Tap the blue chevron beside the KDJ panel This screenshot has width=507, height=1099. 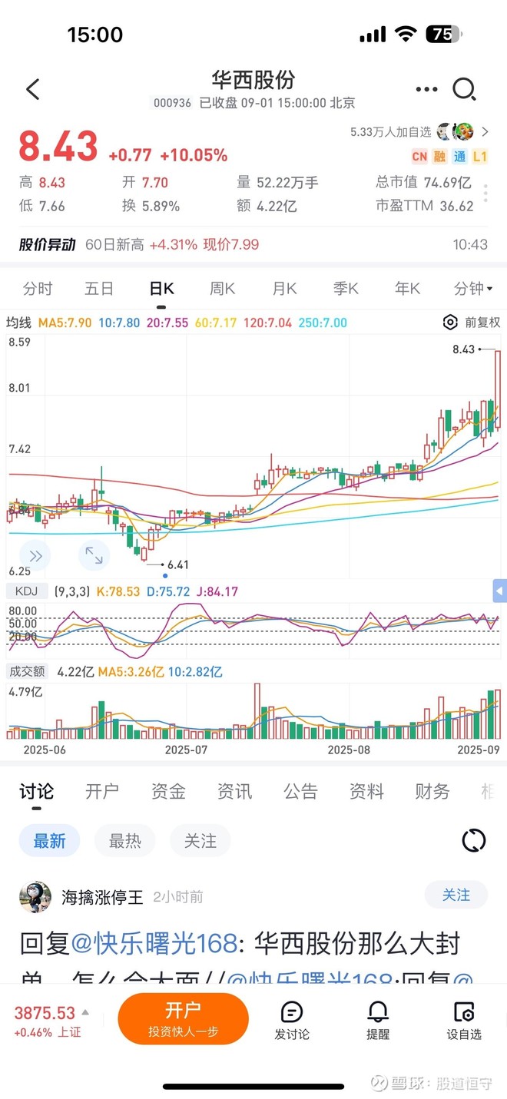501,592
